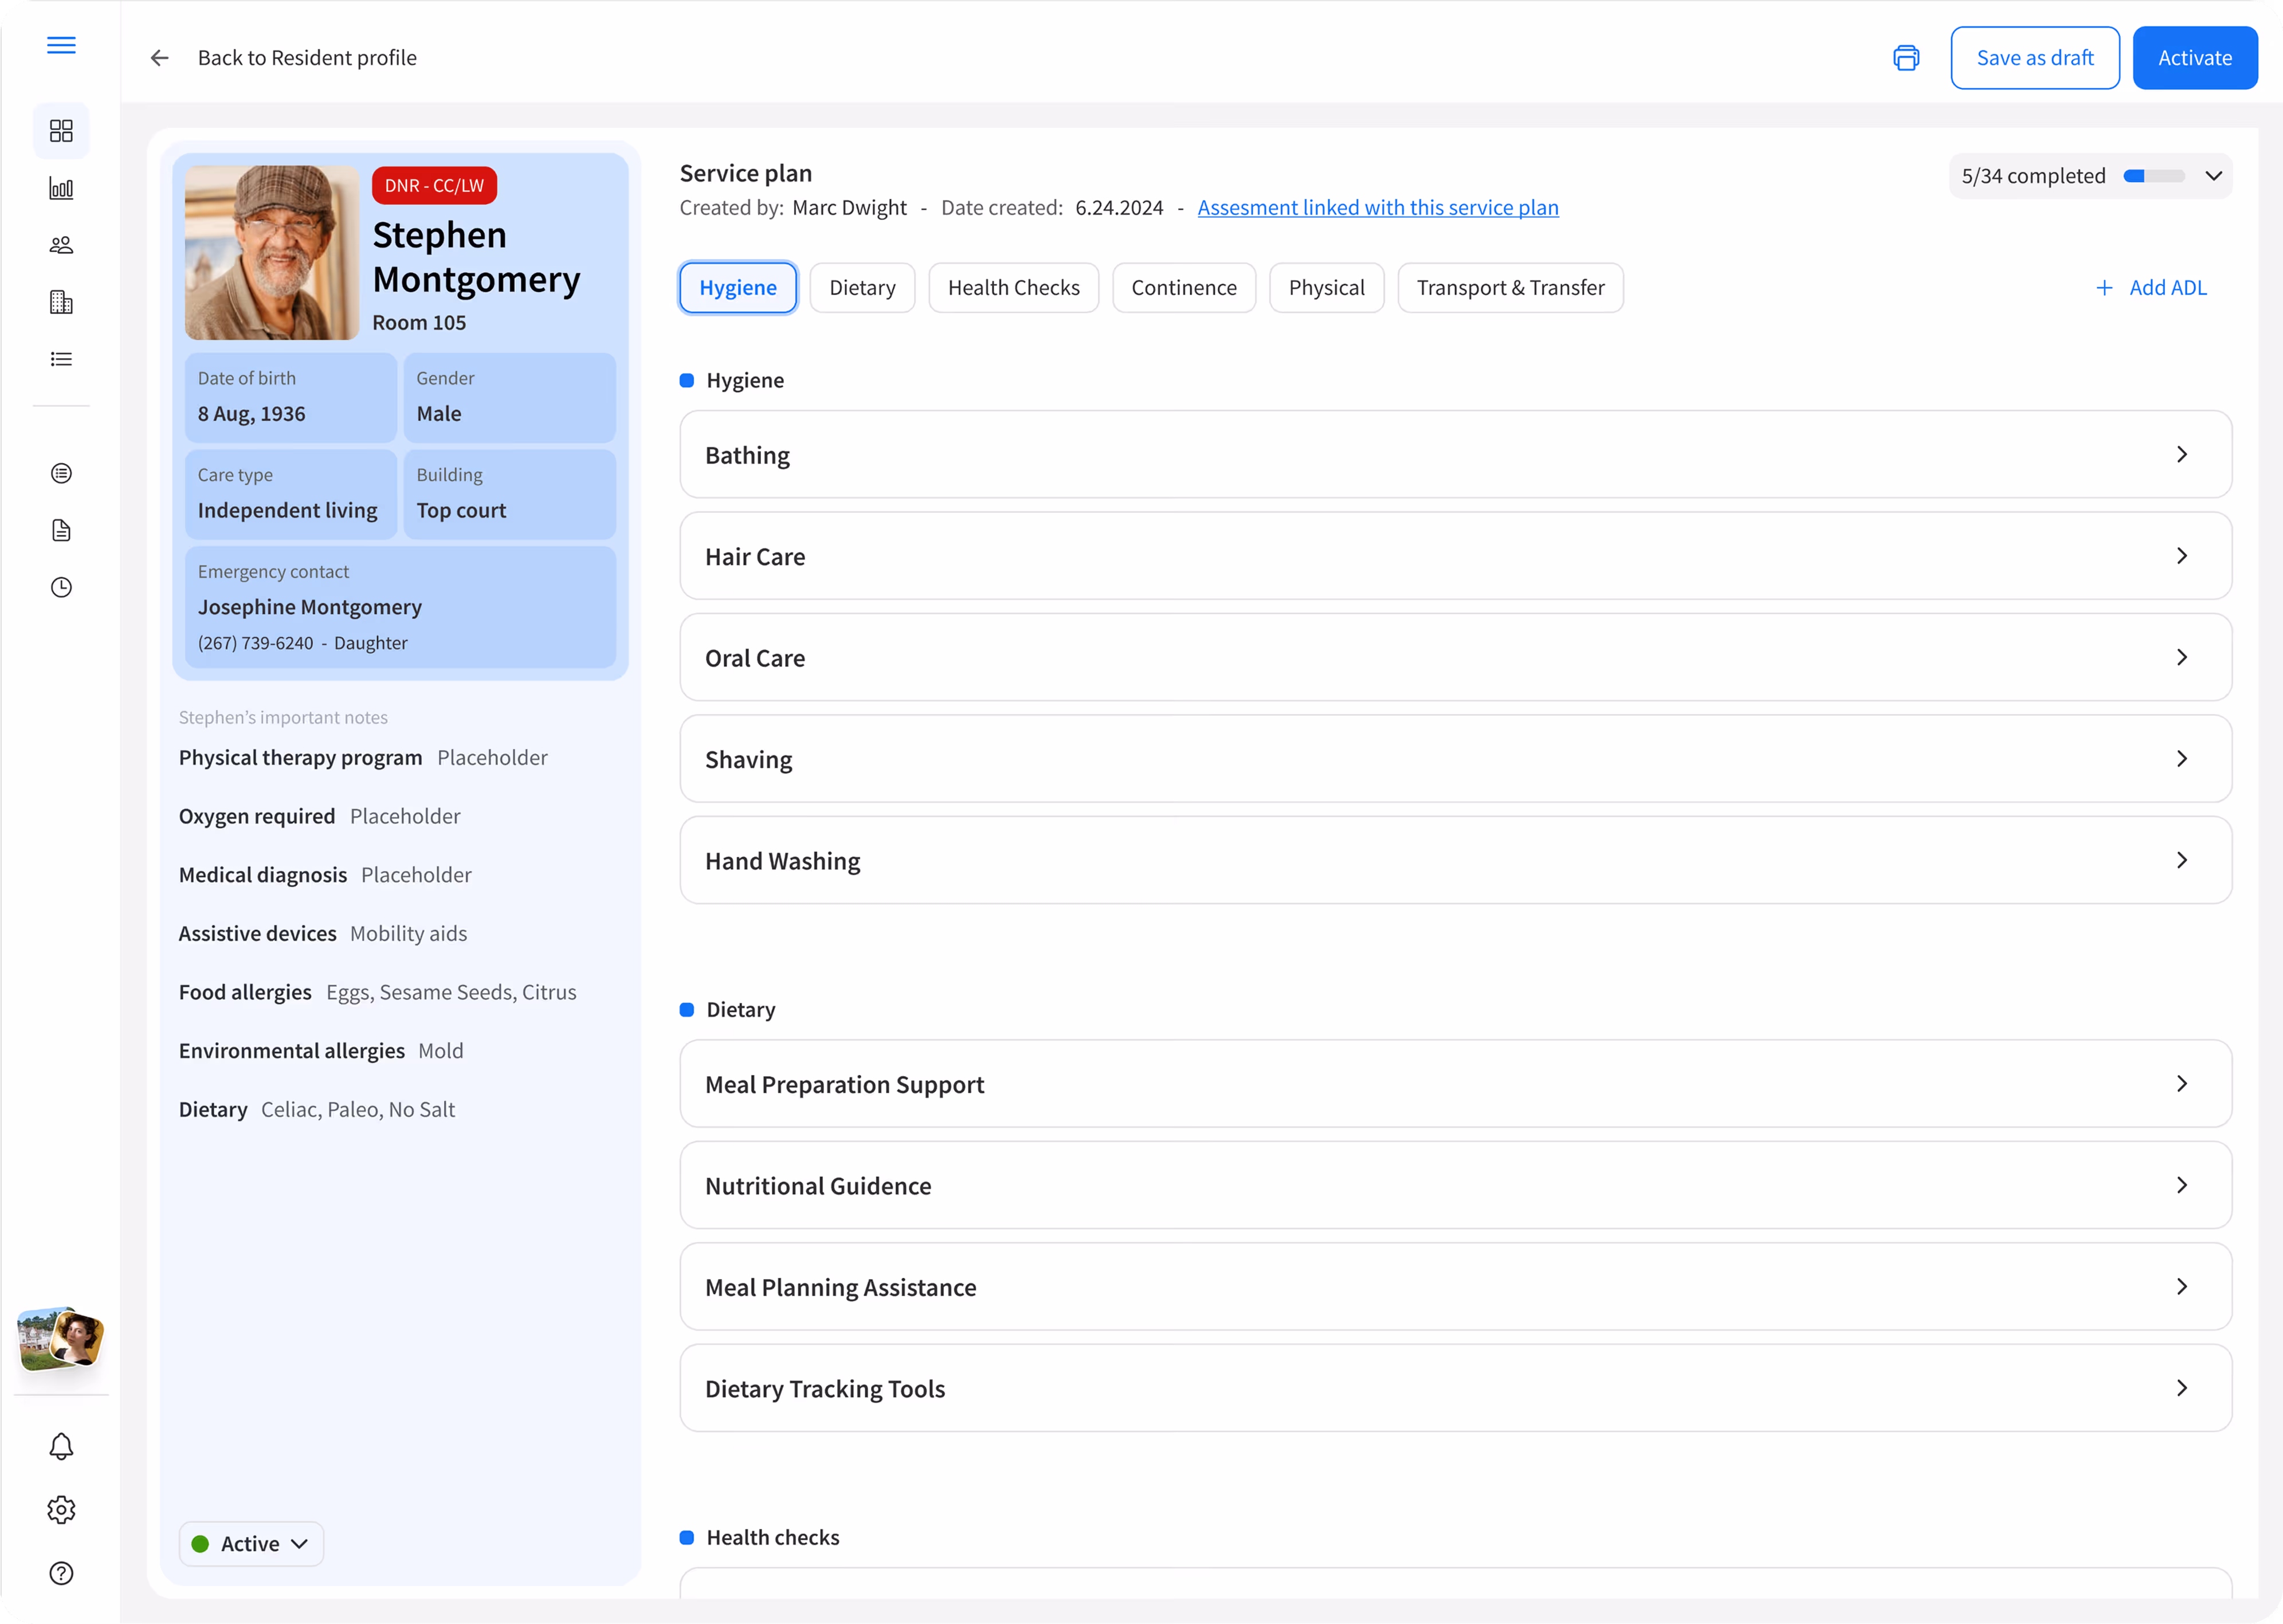Screen dimensions: 2283x1624
Task: Open the circled lines icon in sidebar
Action: pyautogui.click(x=61, y=473)
